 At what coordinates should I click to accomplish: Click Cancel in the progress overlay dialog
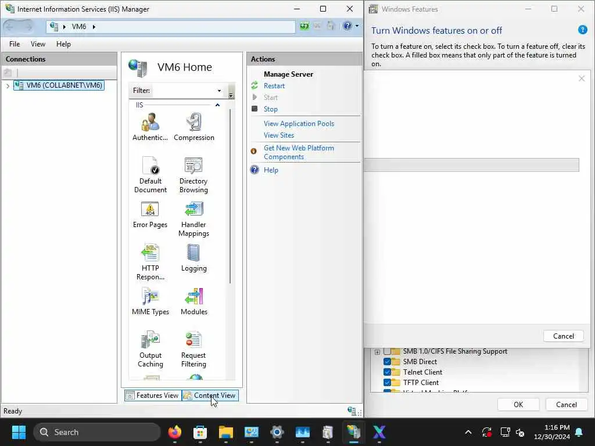[564, 336]
